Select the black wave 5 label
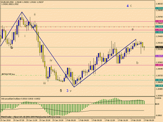Viewport: 163px width, 122px height. click(x=61, y=91)
